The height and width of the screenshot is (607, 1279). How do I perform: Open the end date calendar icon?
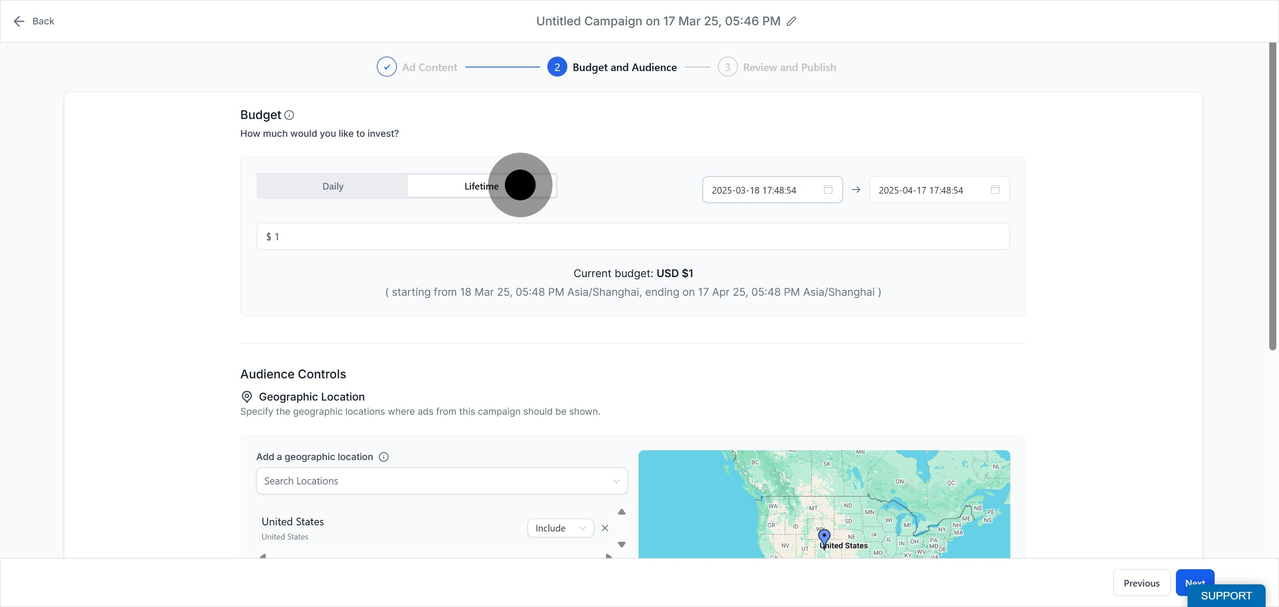tap(994, 190)
